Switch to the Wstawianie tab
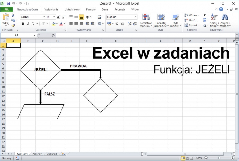The height and width of the screenshot is (161, 239). (x=51, y=9)
